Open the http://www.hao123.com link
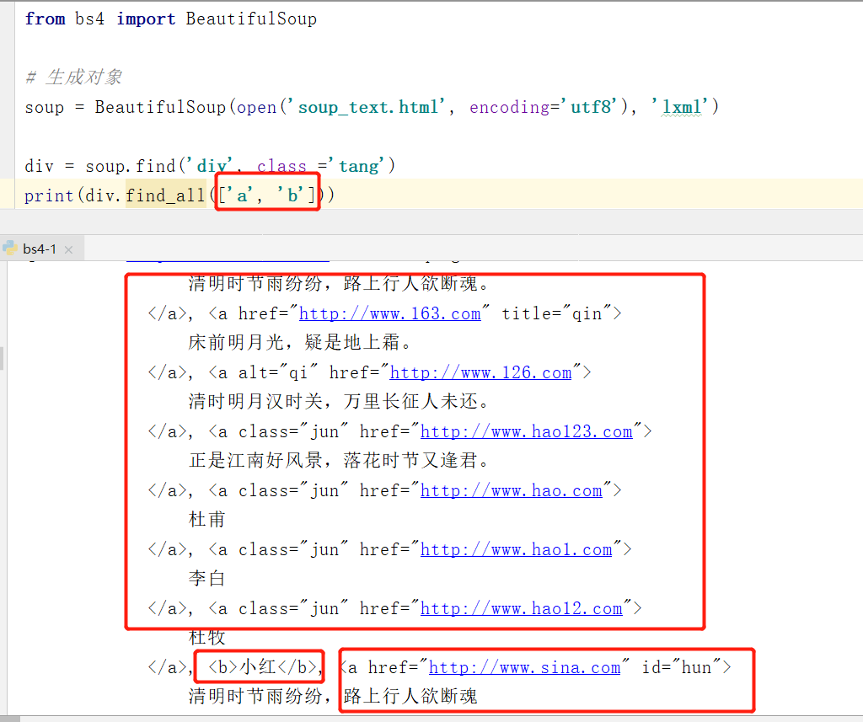The height and width of the screenshot is (722, 863). [x=526, y=431]
